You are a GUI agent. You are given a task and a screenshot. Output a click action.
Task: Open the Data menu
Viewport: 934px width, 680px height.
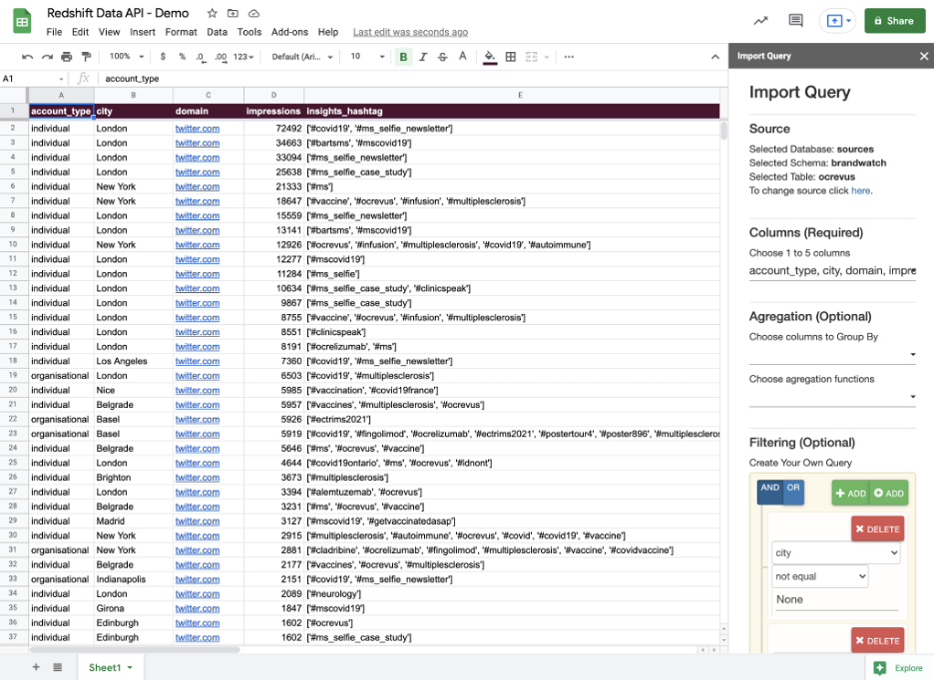(217, 32)
